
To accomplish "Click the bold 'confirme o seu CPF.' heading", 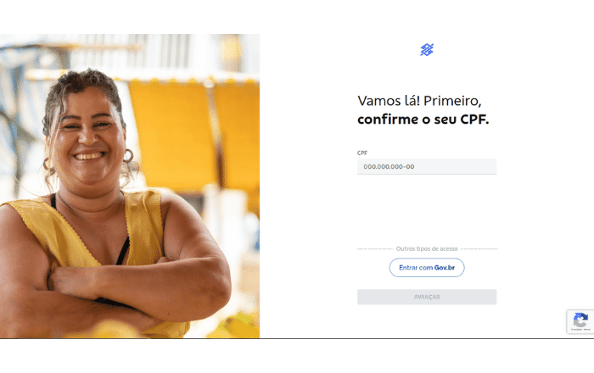I will coord(423,120).
